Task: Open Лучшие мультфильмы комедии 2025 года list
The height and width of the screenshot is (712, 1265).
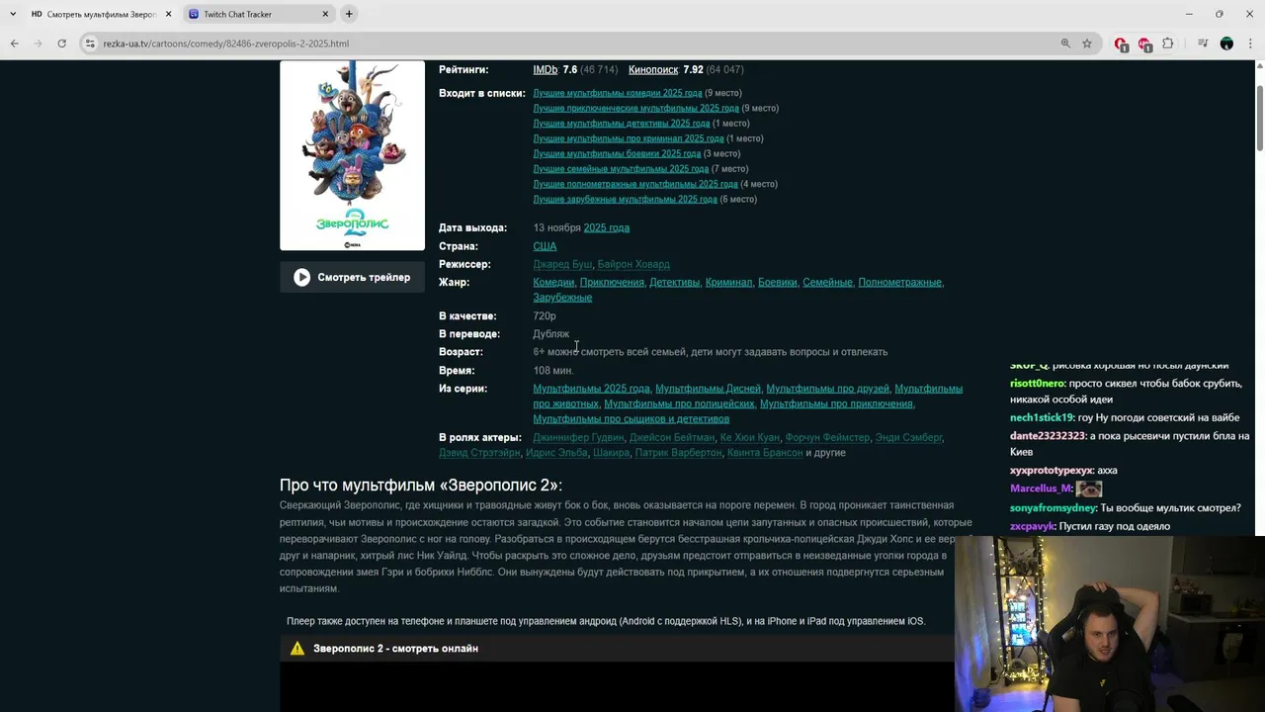Action: coord(618,93)
